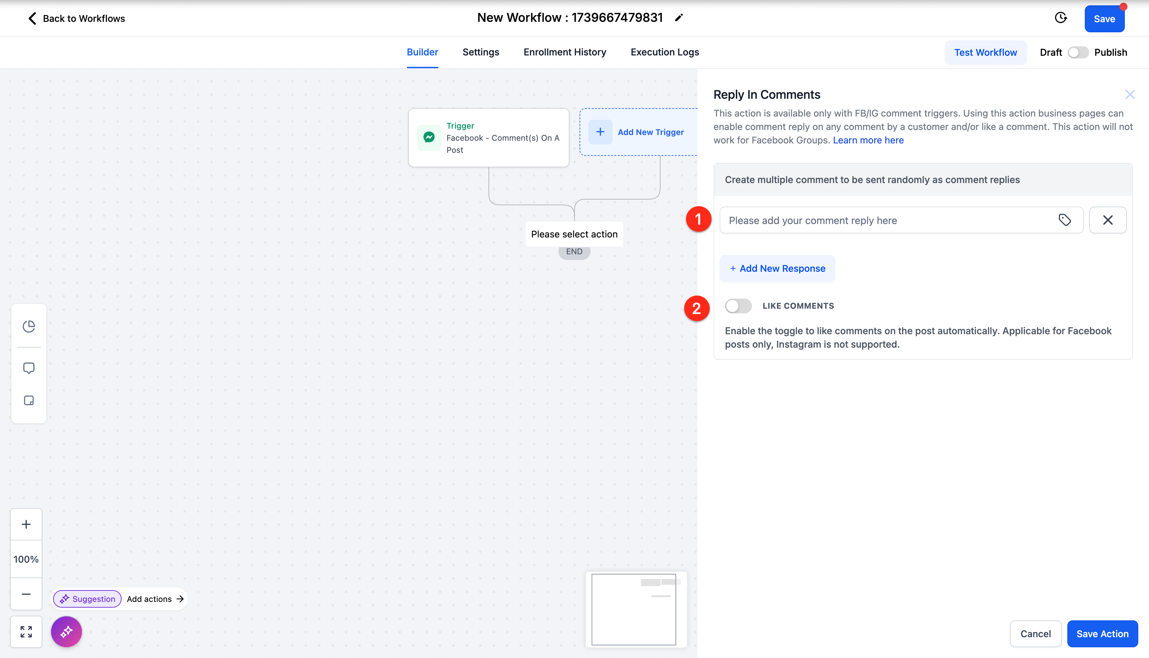The image size is (1149, 658).
Task: Click the purple AI sparkle button
Action: coord(67,631)
